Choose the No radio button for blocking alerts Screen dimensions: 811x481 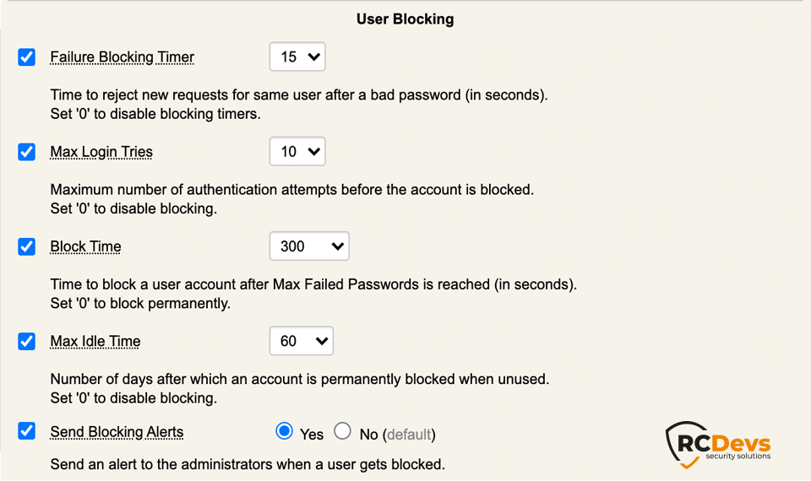pos(342,431)
